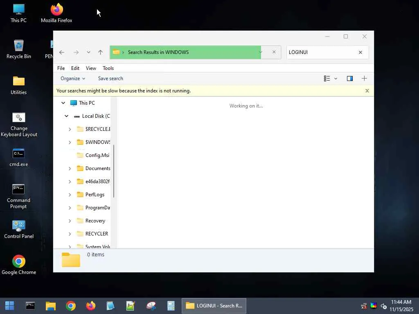Viewport: 419px width, 314px height.
Task: Open the Tools menu
Action: pos(108,68)
